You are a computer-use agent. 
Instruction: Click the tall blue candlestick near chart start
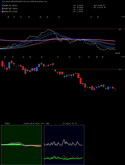click(x=9, y=65)
